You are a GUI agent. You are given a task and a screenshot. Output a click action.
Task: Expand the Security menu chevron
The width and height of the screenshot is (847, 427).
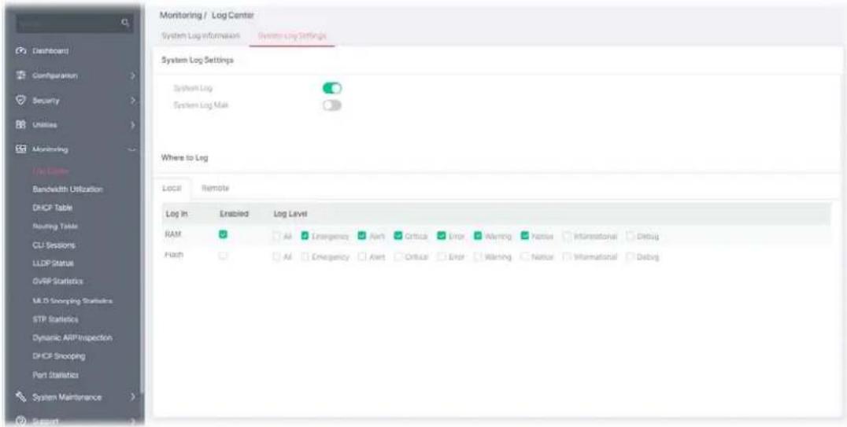(132, 101)
